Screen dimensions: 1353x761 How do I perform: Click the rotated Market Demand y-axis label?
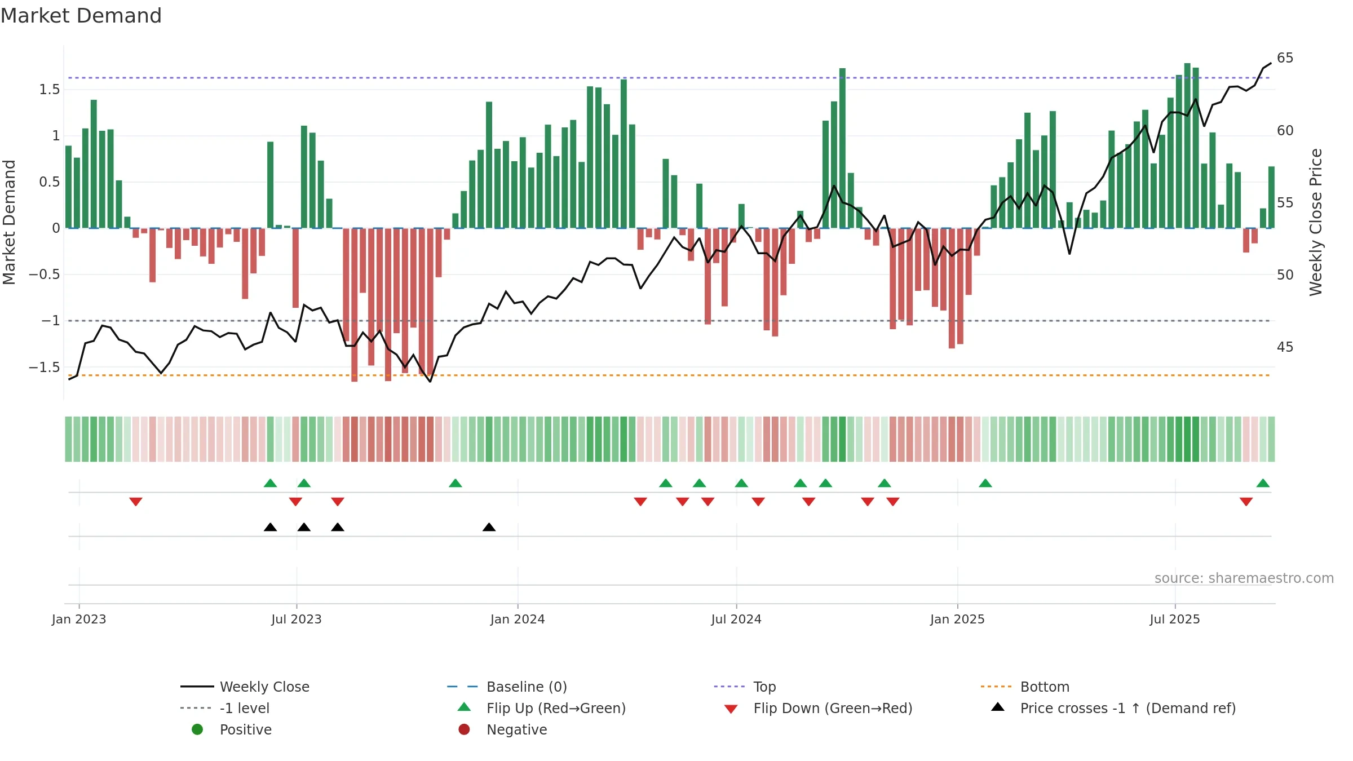9,222
